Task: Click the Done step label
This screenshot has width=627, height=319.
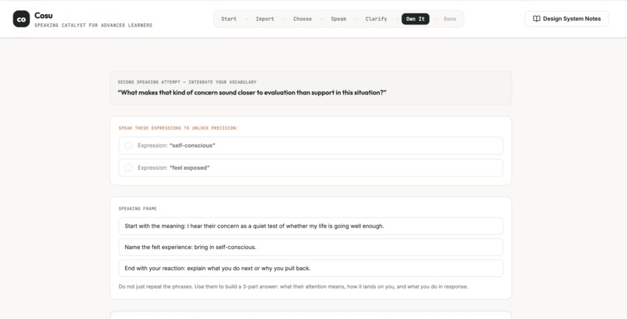Action: coord(450,19)
